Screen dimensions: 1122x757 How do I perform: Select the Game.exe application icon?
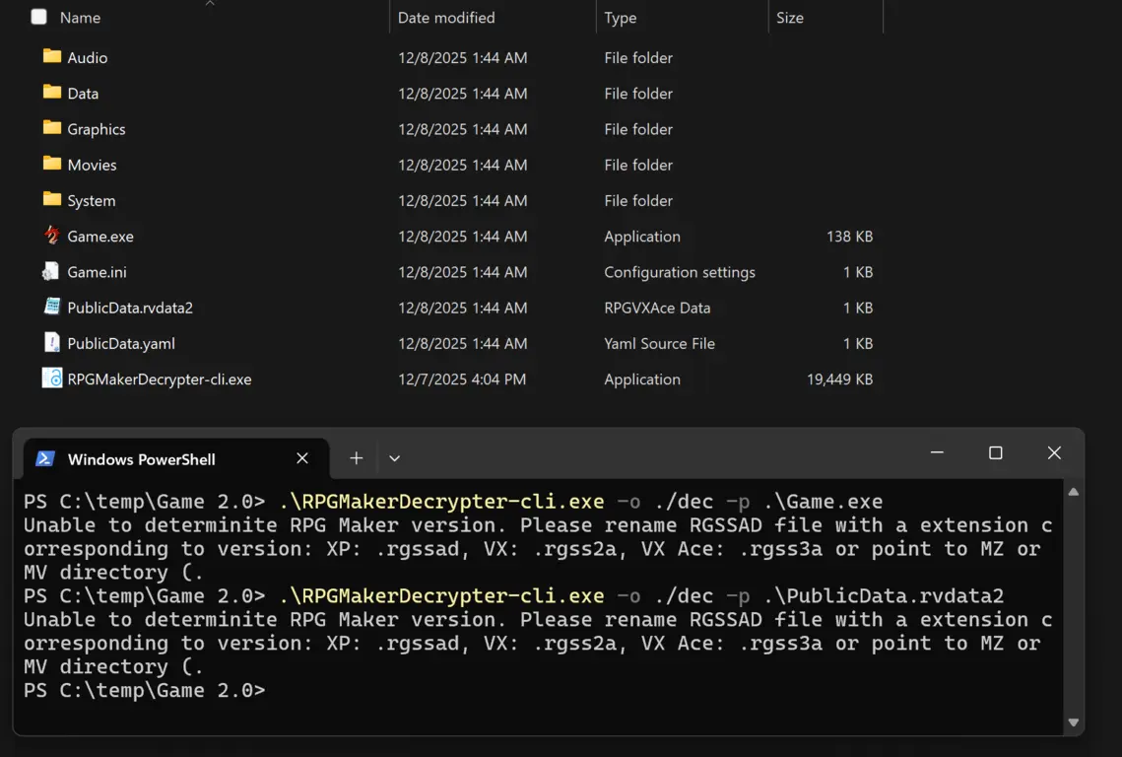pyautogui.click(x=52, y=236)
